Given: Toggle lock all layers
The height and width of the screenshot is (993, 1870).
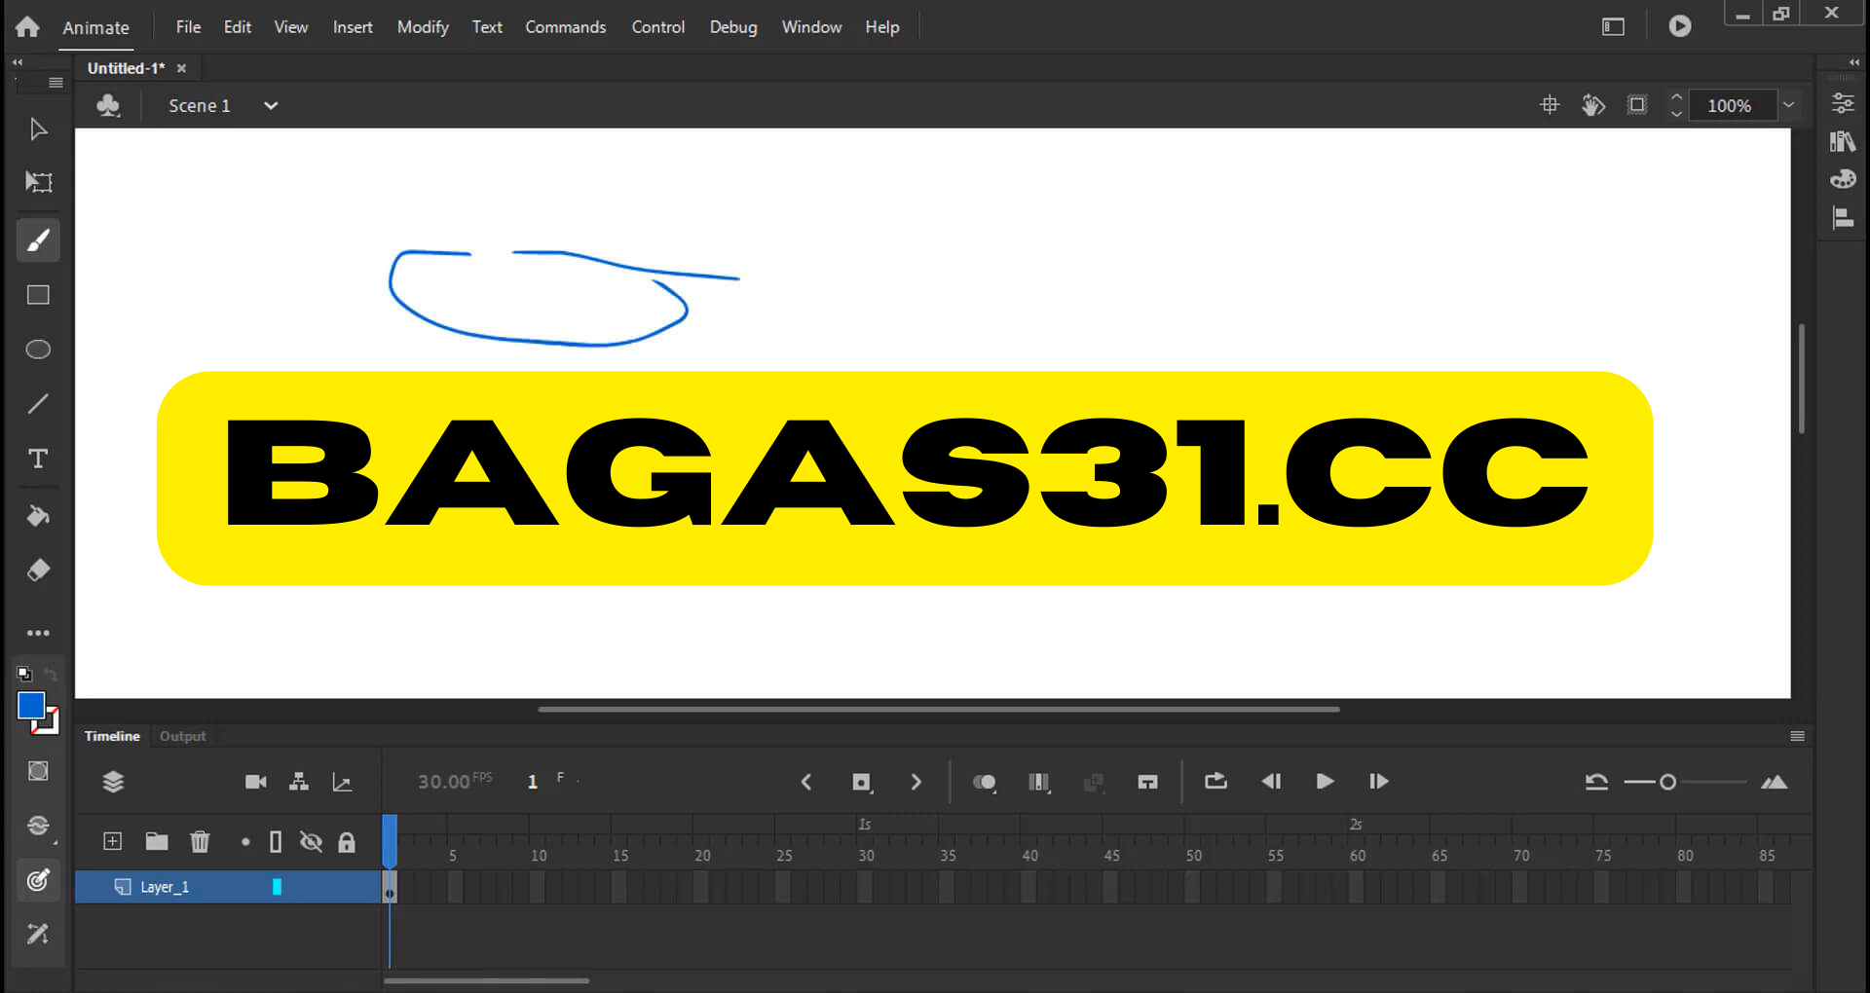Looking at the screenshot, I should (347, 842).
